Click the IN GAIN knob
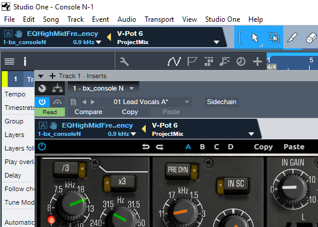Screen dimensions: 318x227 click(293, 188)
